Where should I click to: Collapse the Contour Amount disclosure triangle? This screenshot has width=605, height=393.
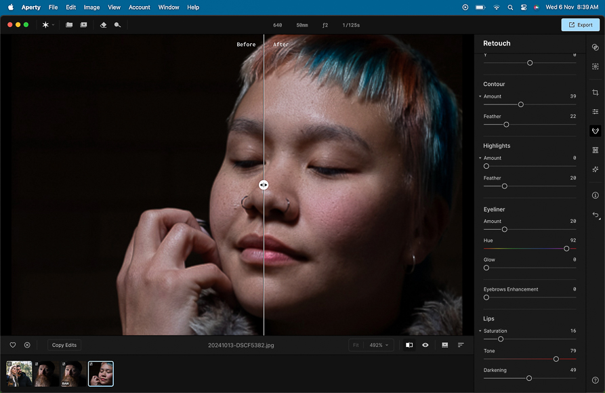coord(480,96)
